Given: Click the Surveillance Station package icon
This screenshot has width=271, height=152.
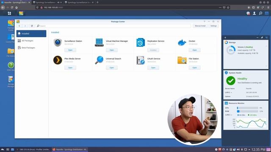Looking at the screenshot, I should pyautogui.click(x=58, y=43).
